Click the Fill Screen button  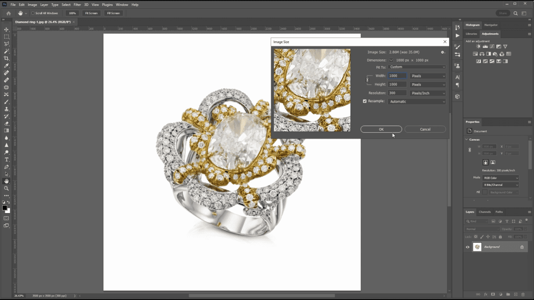[x=113, y=13]
